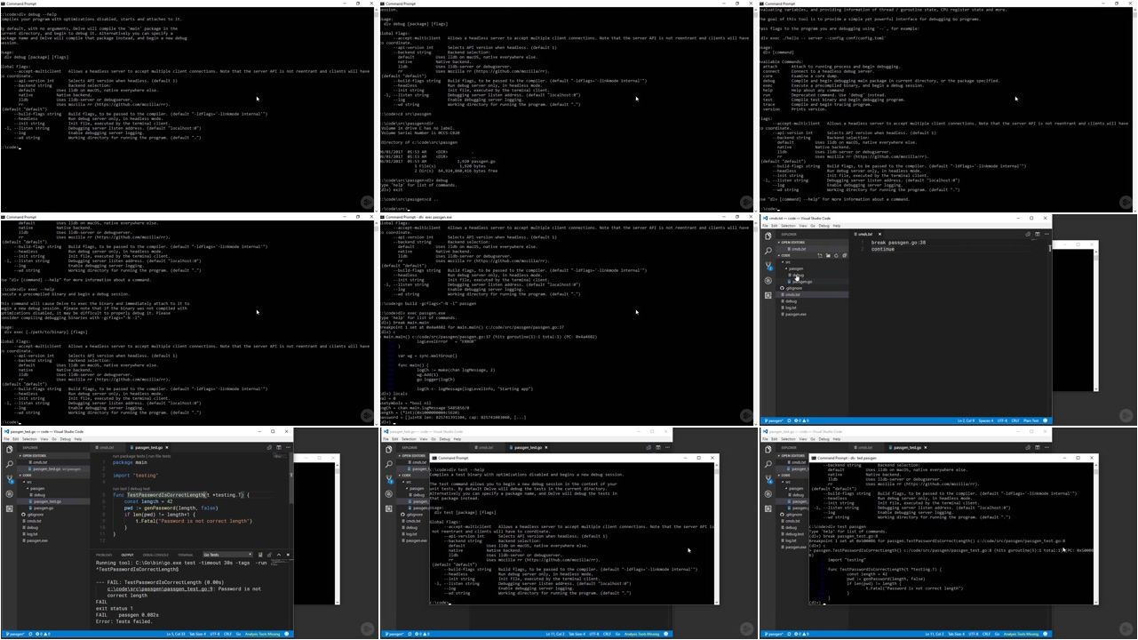
Task: Switch to the DEBUG CONSOLE panel tab
Action: point(155,555)
